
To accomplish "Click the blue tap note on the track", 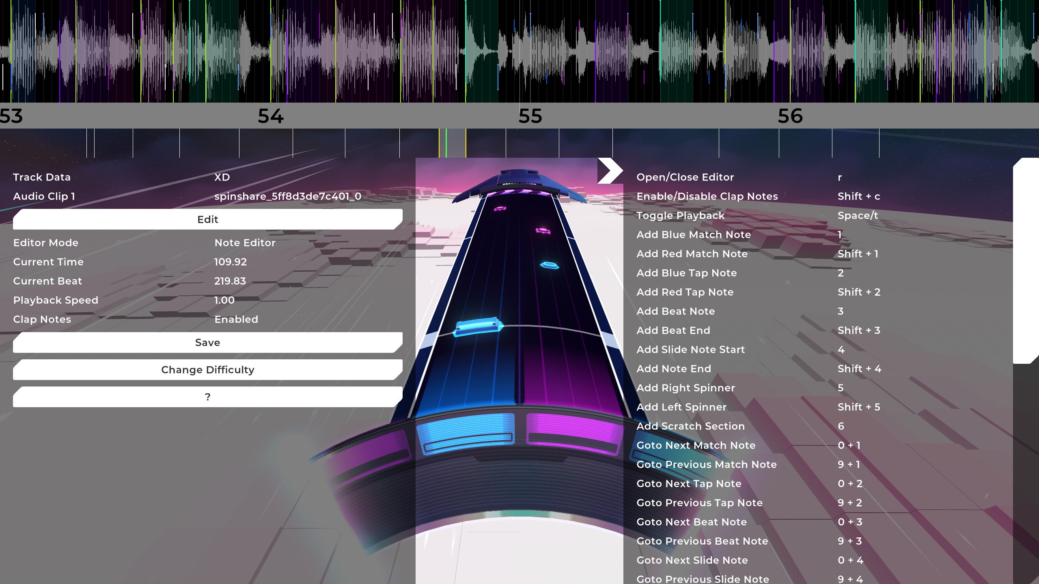I will pyautogui.click(x=478, y=326).
